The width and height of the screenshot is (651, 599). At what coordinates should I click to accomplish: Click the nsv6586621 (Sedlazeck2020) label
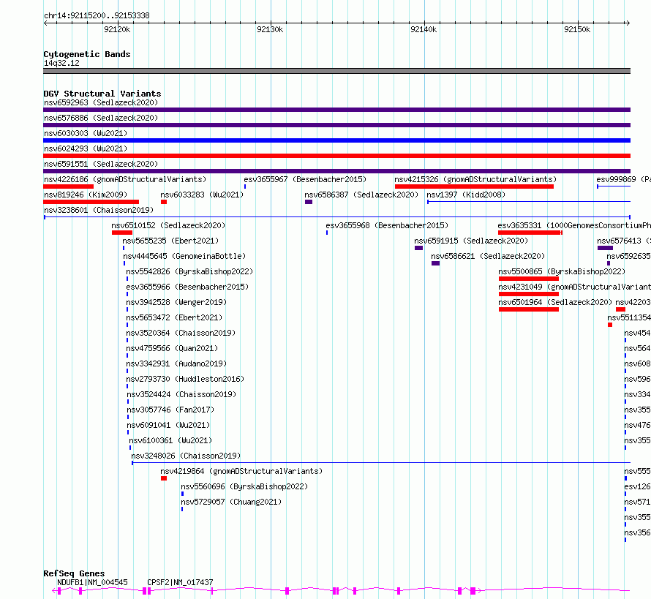point(488,256)
